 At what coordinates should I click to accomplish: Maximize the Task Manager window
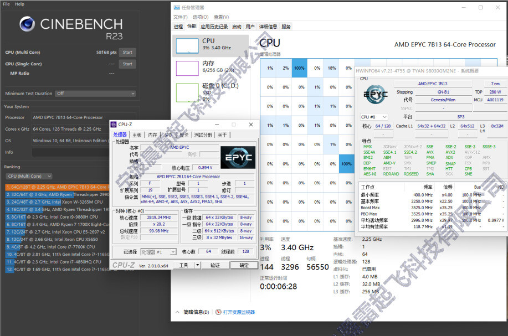pyautogui.click(x=480, y=7)
